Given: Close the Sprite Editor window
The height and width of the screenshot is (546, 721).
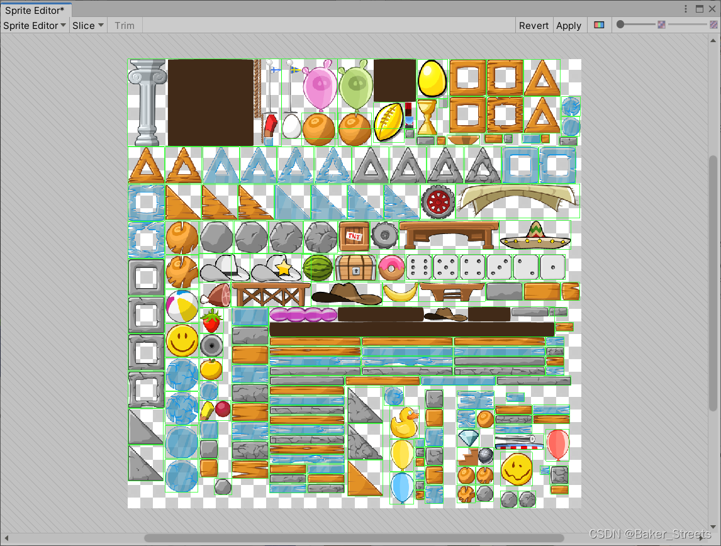Looking at the screenshot, I should [712, 9].
